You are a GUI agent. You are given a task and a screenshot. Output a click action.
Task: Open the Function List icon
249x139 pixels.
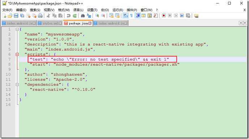click(x=156, y=16)
